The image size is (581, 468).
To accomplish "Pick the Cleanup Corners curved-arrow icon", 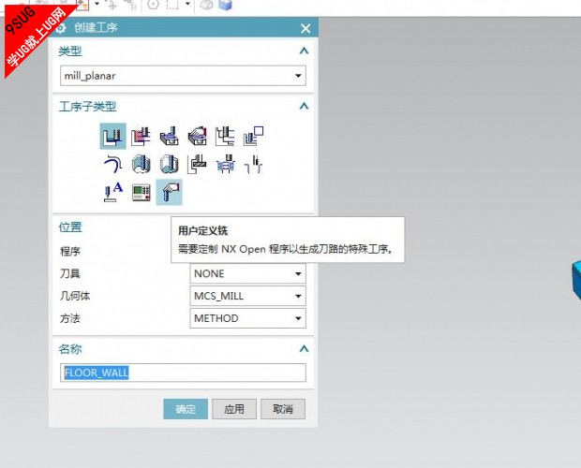I will coord(113,164).
